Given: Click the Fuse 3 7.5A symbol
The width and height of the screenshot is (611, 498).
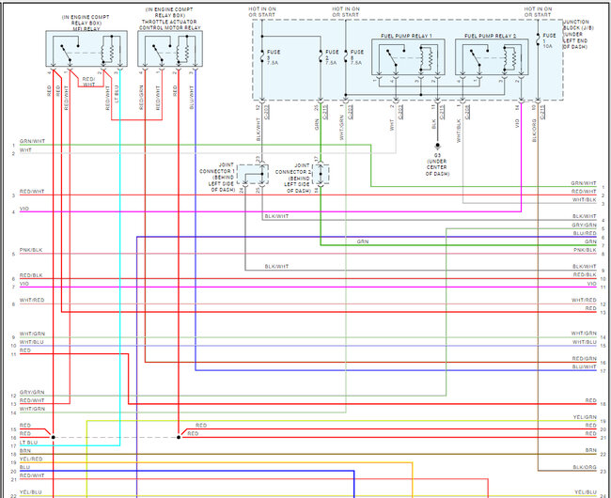Looking at the screenshot, I should tap(262, 56).
